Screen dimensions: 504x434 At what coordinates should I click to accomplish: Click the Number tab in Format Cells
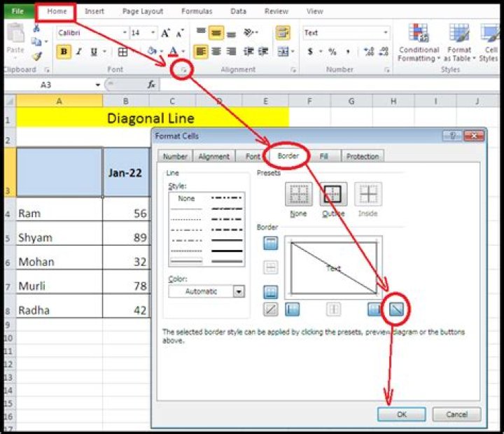click(175, 156)
